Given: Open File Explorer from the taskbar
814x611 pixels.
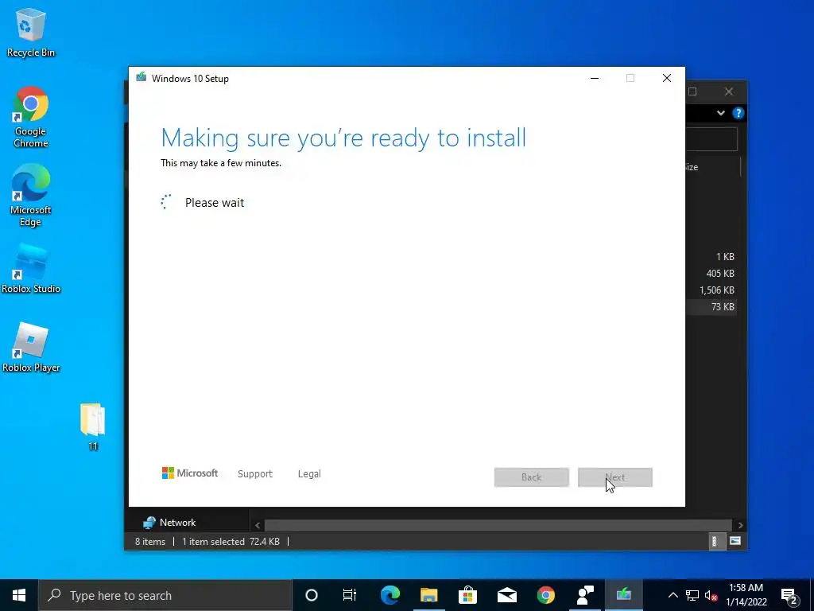Looking at the screenshot, I should (428, 595).
